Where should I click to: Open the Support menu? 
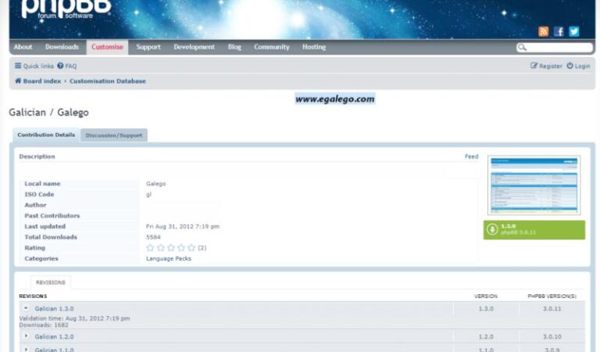pyautogui.click(x=148, y=47)
